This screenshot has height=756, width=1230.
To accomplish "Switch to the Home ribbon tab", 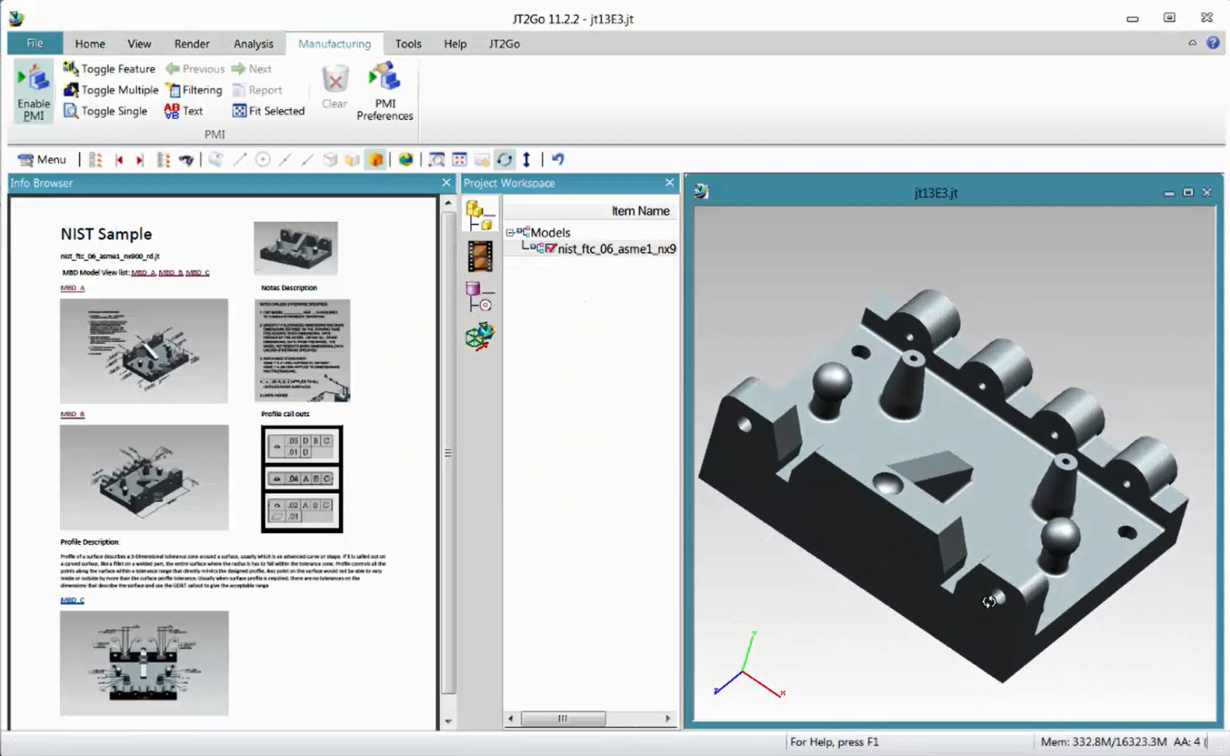I will coord(90,43).
